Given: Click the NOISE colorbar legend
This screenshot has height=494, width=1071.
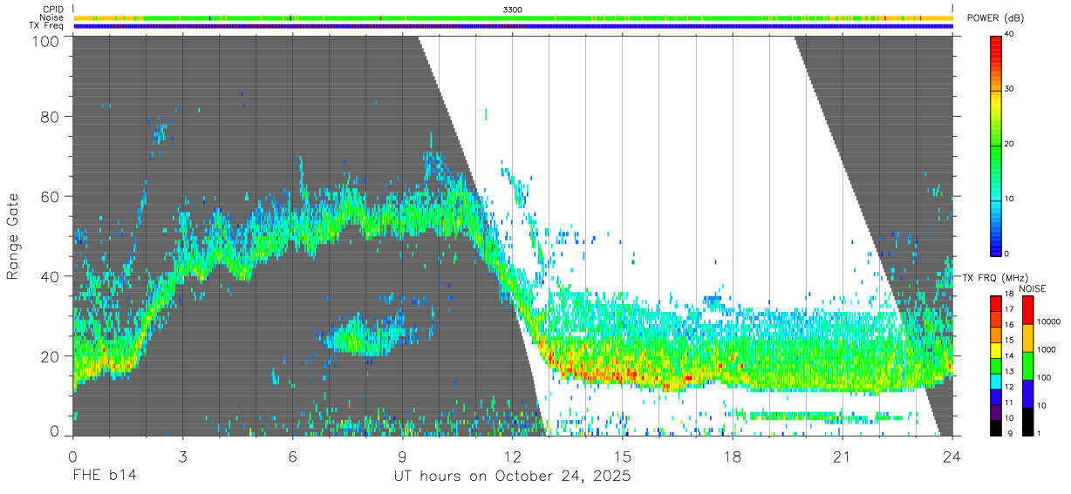Looking at the screenshot, I should (1027, 365).
